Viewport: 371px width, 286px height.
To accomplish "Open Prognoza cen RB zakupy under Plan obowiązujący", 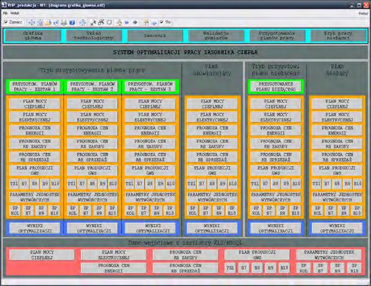I will (212, 144).
